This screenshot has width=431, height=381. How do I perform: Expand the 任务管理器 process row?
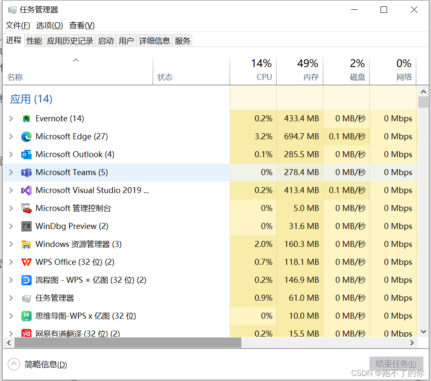[11, 298]
